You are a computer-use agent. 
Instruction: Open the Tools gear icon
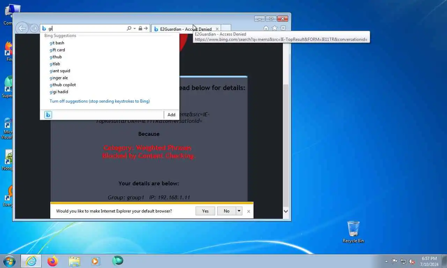point(283,28)
